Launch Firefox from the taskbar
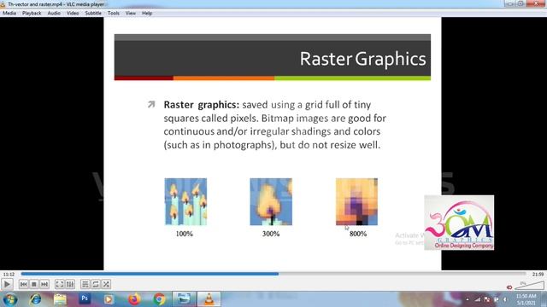The image size is (547, 307). point(134,299)
